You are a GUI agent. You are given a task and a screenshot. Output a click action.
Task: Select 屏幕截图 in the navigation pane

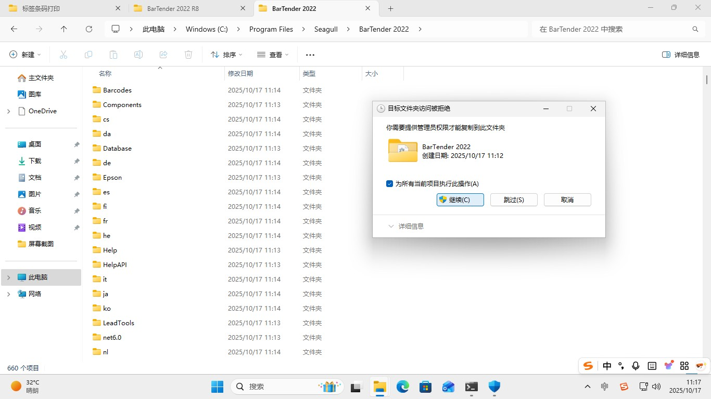[x=41, y=244]
